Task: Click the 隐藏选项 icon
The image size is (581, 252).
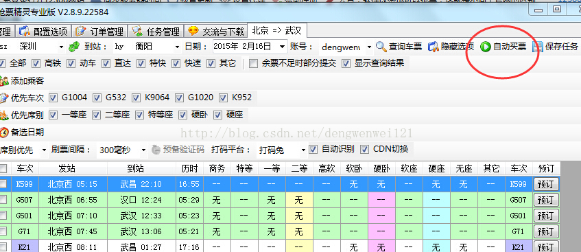Action: (x=433, y=47)
